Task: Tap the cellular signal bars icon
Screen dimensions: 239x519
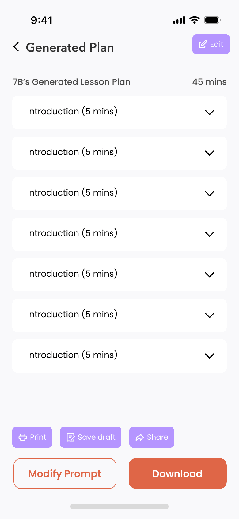Action: (x=179, y=20)
